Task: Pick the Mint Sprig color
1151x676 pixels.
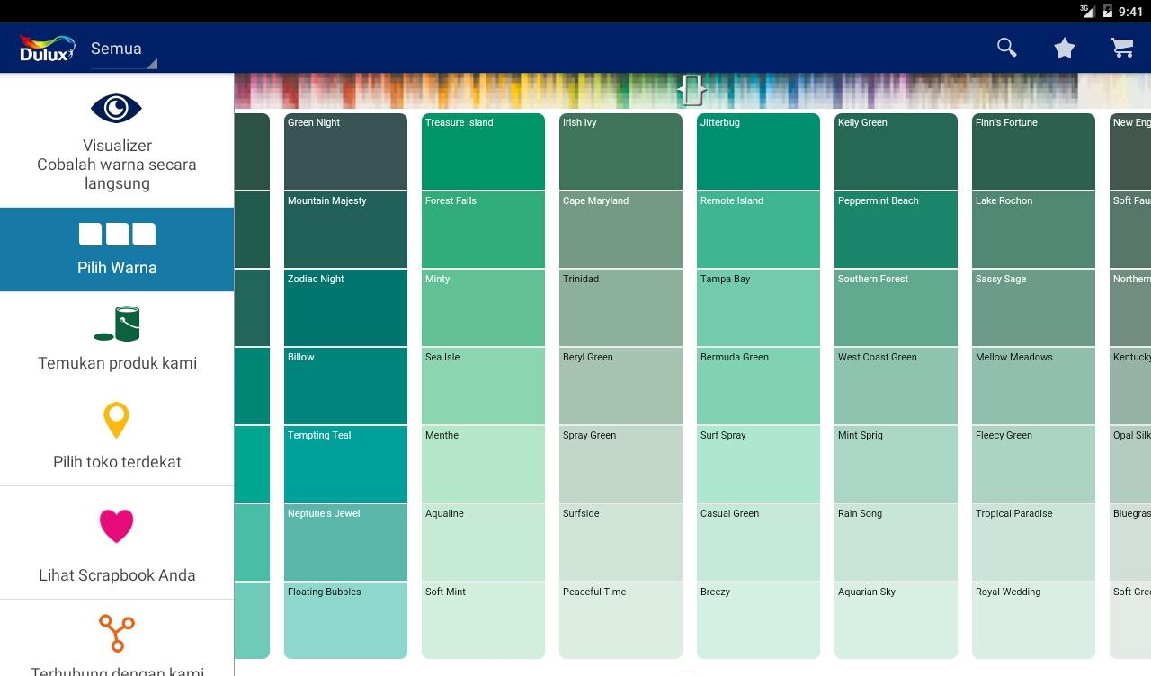Action: [896, 465]
